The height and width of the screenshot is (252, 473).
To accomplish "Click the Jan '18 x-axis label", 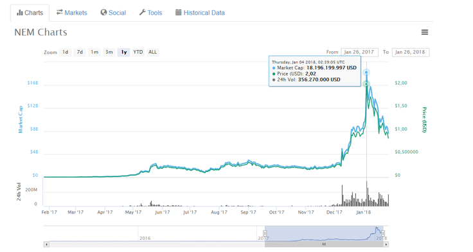I will point(364,212).
